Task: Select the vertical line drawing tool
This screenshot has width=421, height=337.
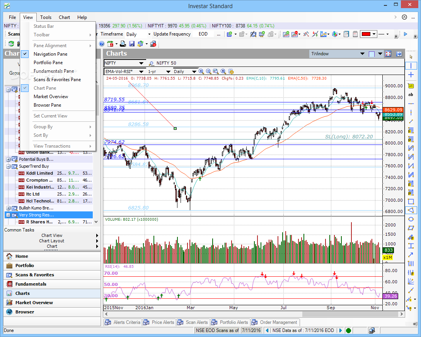Action: click(411, 65)
